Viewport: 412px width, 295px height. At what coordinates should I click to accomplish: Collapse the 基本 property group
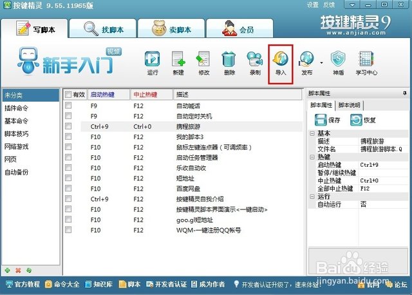pos(312,133)
